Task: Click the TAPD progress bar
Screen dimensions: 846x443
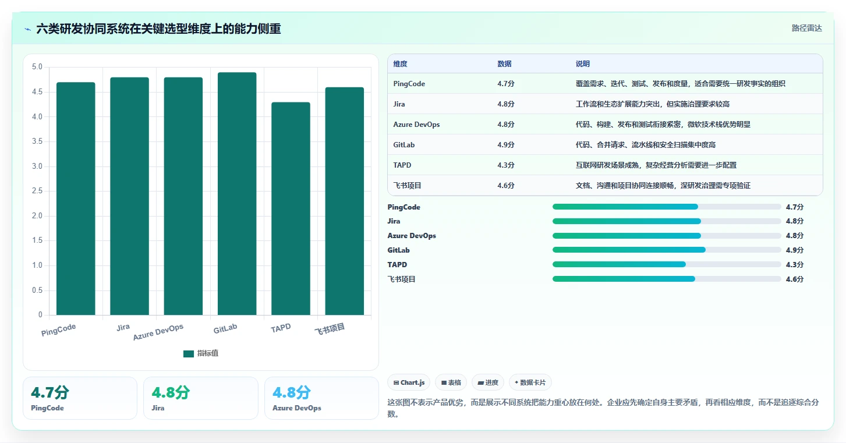Action: tap(667, 264)
